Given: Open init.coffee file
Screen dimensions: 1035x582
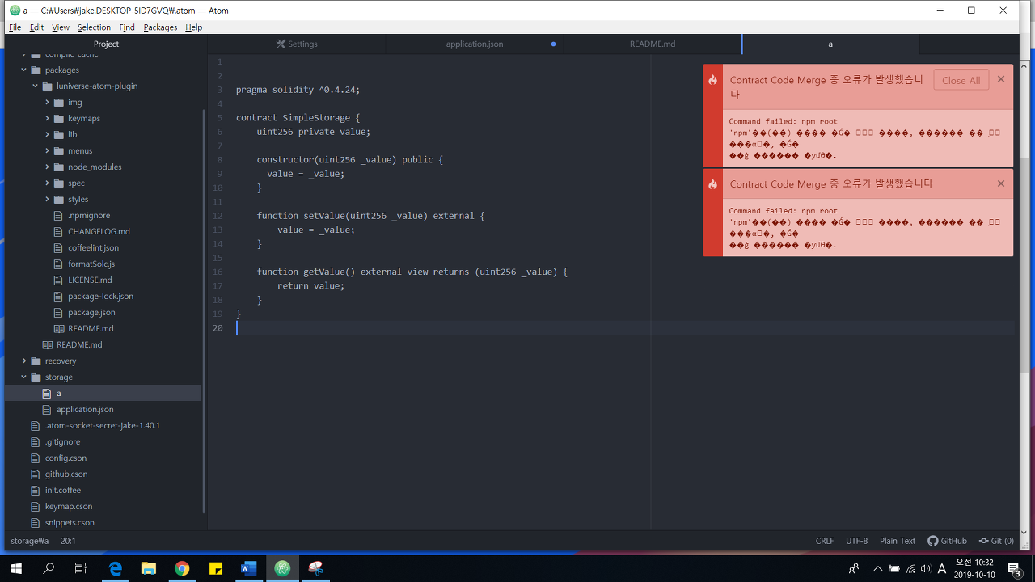Looking at the screenshot, I should (x=63, y=490).
